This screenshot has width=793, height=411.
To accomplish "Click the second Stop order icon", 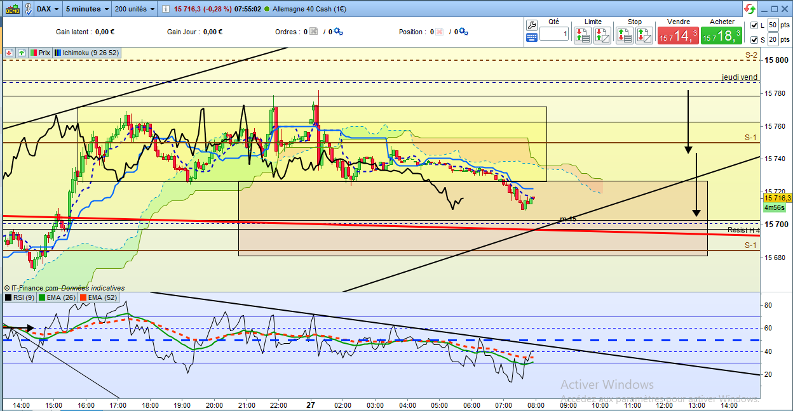I will [644, 35].
